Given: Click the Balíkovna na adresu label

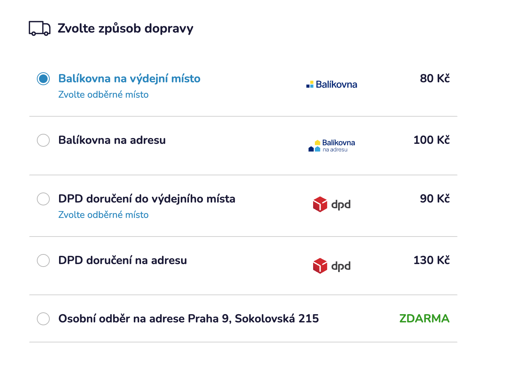Looking at the screenshot, I should click(x=112, y=140).
